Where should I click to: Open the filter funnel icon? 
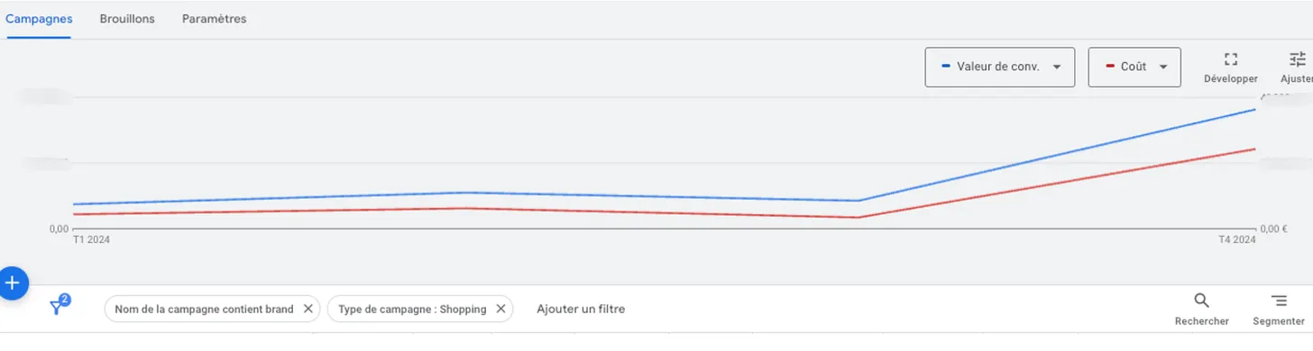(59, 306)
